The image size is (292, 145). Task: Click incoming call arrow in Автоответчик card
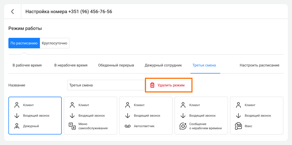[128, 116]
